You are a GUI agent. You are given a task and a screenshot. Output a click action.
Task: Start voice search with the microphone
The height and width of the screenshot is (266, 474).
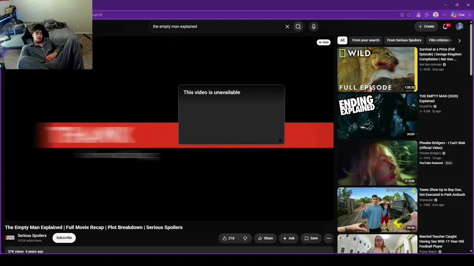coord(314,27)
